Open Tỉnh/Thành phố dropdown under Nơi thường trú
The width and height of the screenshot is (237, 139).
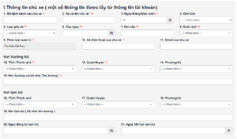[39, 69]
